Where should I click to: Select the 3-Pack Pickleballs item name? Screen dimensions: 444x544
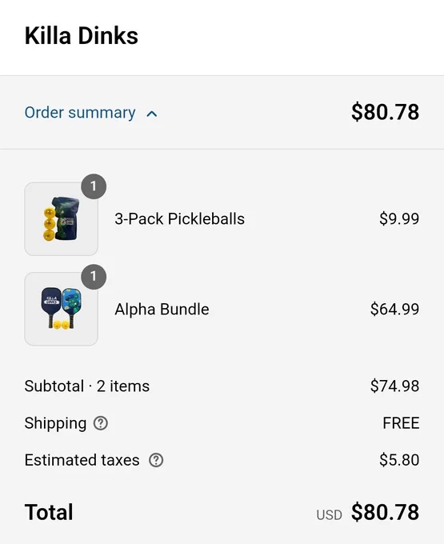click(x=180, y=219)
